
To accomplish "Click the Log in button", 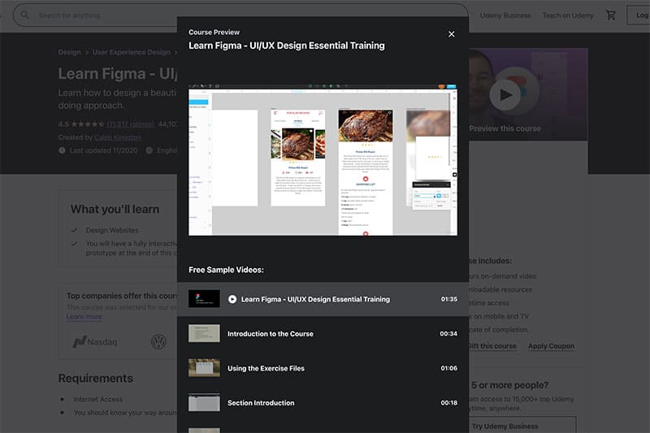I will pyautogui.click(x=640, y=15).
